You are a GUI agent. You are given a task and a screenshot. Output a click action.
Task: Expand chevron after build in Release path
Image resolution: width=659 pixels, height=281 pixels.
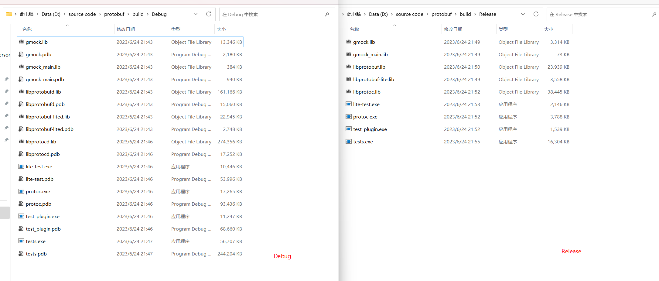(x=475, y=14)
